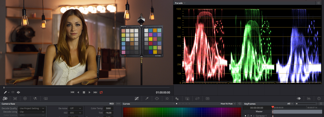
Task: Expand the Corrector 1 keyframe track
Action: [254, 116]
